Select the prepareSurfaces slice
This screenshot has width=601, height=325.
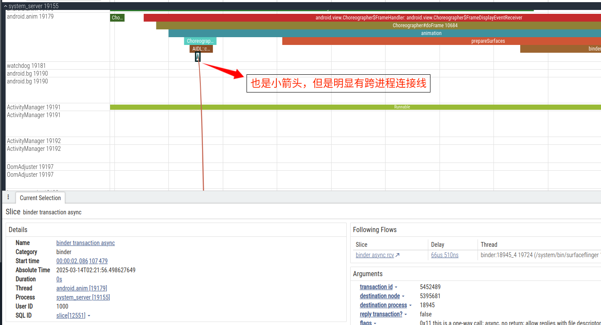tap(442, 41)
